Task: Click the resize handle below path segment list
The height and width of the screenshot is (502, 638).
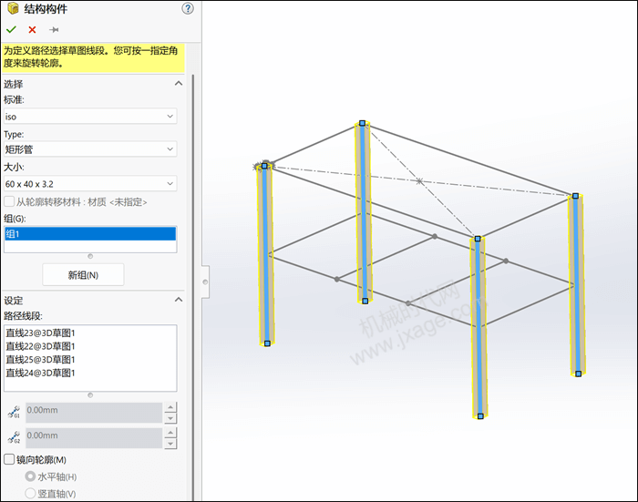Action: [x=90, y=395]
